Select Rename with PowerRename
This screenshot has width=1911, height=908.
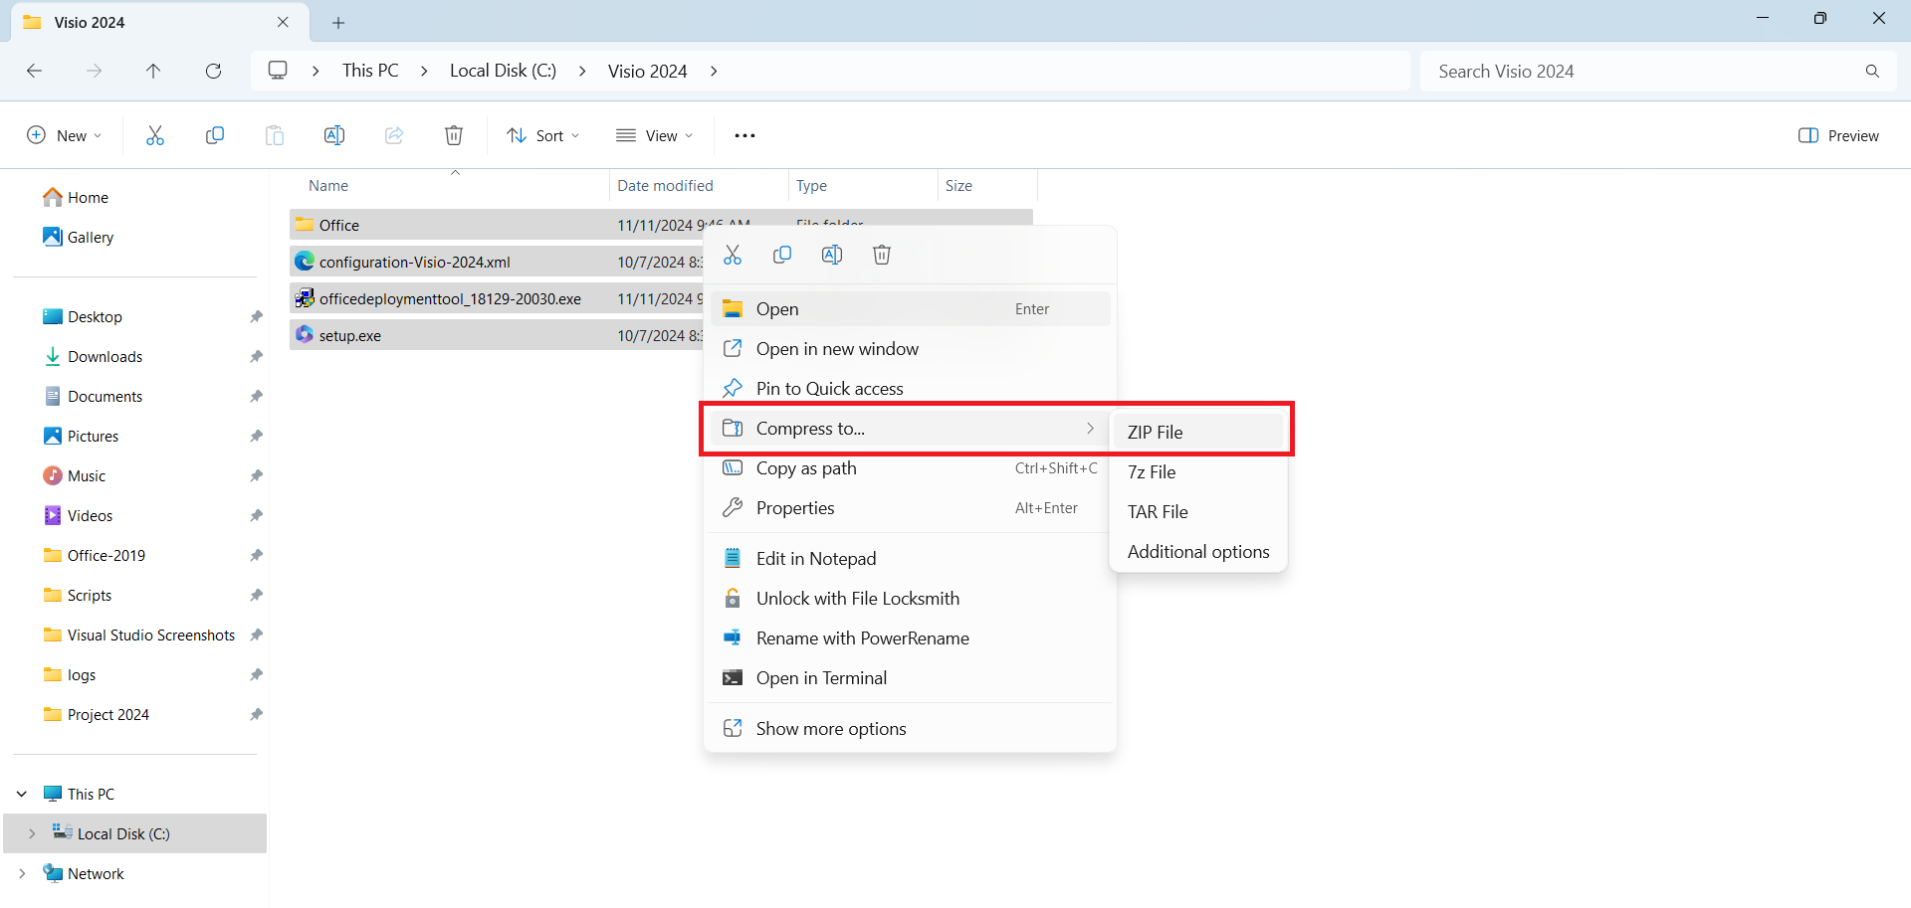[910, 638]
